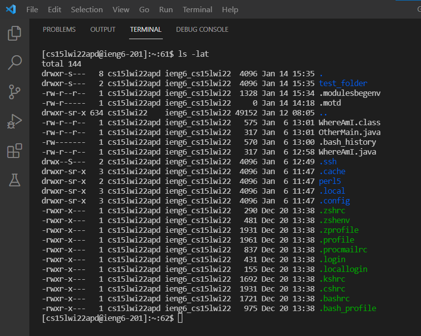
Task: Open the Source Control icon
Action: (15, 92)
